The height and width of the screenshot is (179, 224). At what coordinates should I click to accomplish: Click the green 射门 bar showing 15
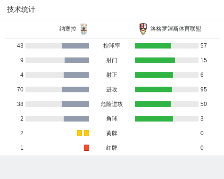point(155,60)
